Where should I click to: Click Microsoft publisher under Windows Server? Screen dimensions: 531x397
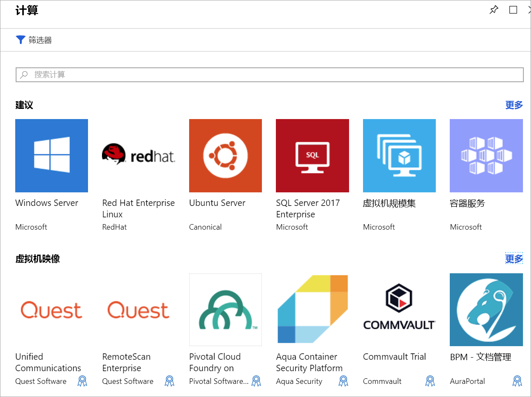[x=31, y=227]
